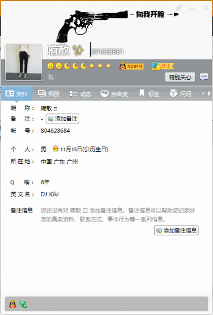Switch to the 资料 tab
213x315 pixels.
[17, 93]
